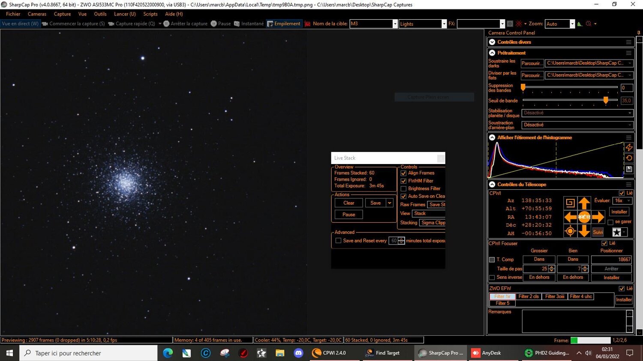Collapse the Contrôles du Télescope section
Image resolution: width=643 pixels, height=361 pixels.
coord(492,185)
